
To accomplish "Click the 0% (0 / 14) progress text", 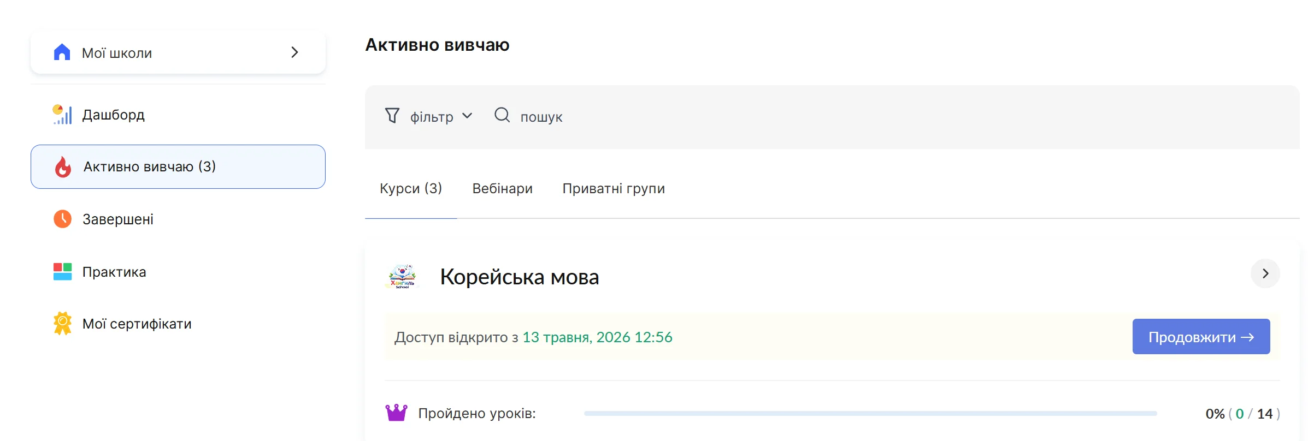I will point(1242,414).
